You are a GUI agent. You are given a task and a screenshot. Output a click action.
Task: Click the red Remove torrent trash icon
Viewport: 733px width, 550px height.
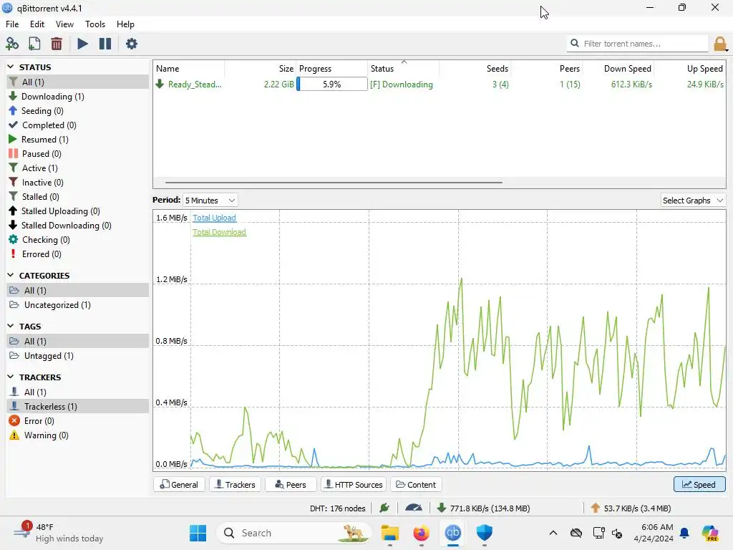click(57, 44)
